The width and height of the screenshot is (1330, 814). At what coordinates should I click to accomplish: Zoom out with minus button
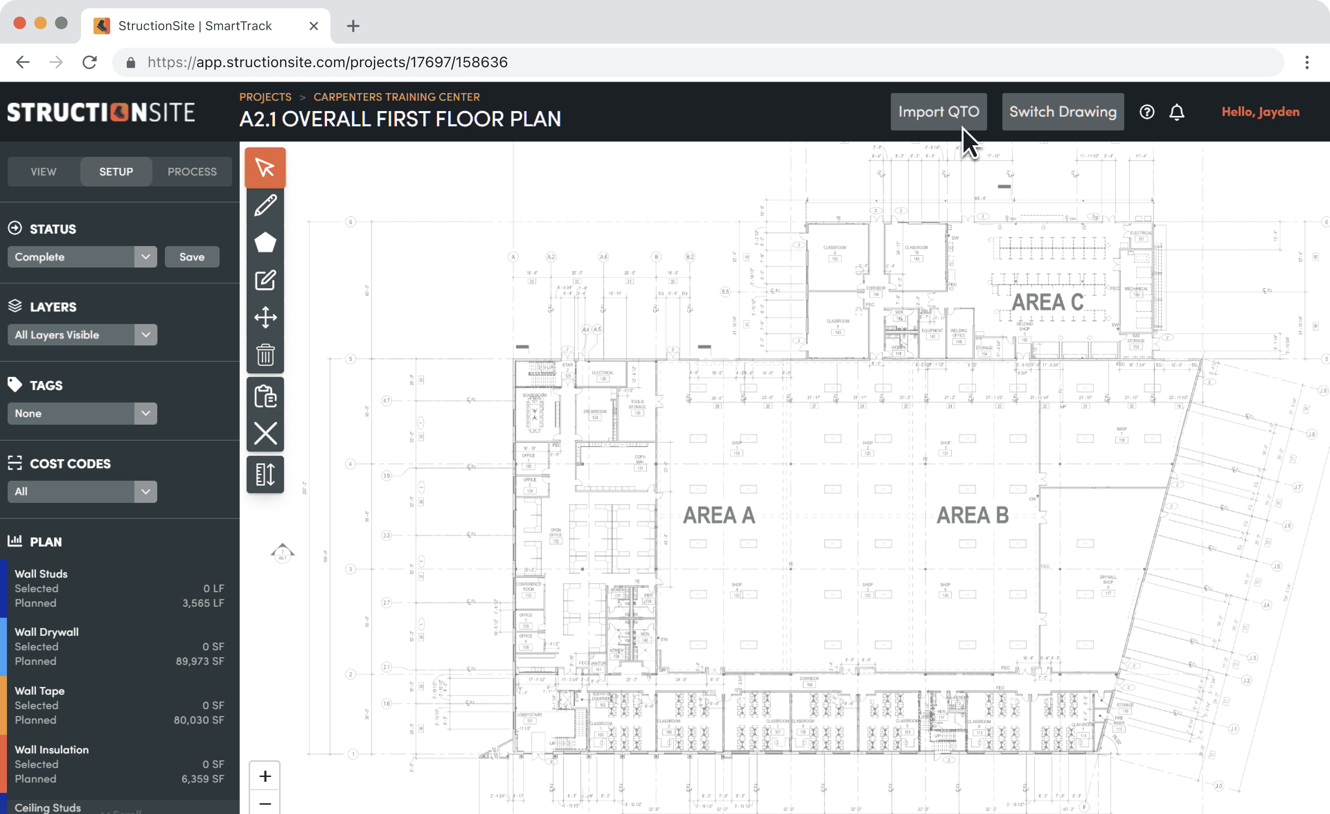pos(265,803)
